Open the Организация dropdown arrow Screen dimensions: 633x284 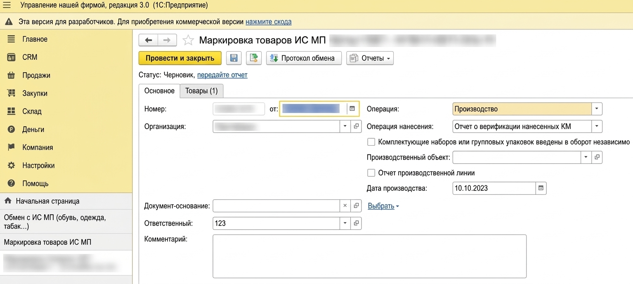pyautogui.click(x=345, y=126)
